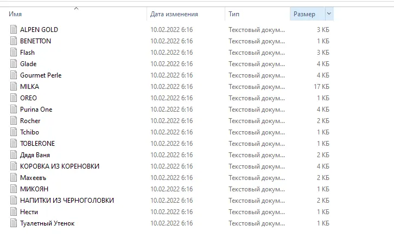Click the OREO text file icon

point(14,98)
